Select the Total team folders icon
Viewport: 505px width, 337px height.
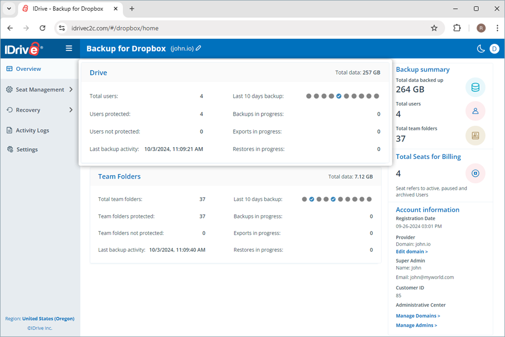click(475, 135)
